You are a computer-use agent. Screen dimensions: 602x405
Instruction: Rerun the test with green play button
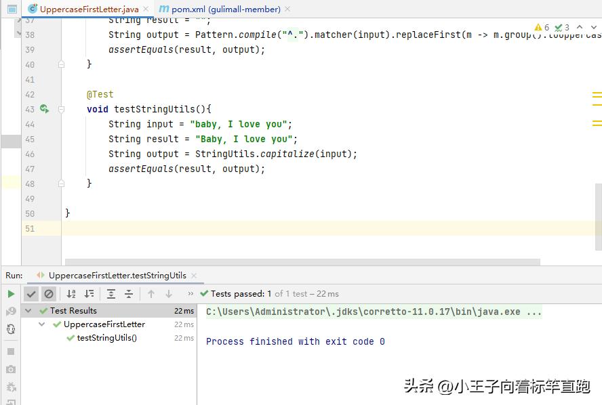(x=11, y=294)
